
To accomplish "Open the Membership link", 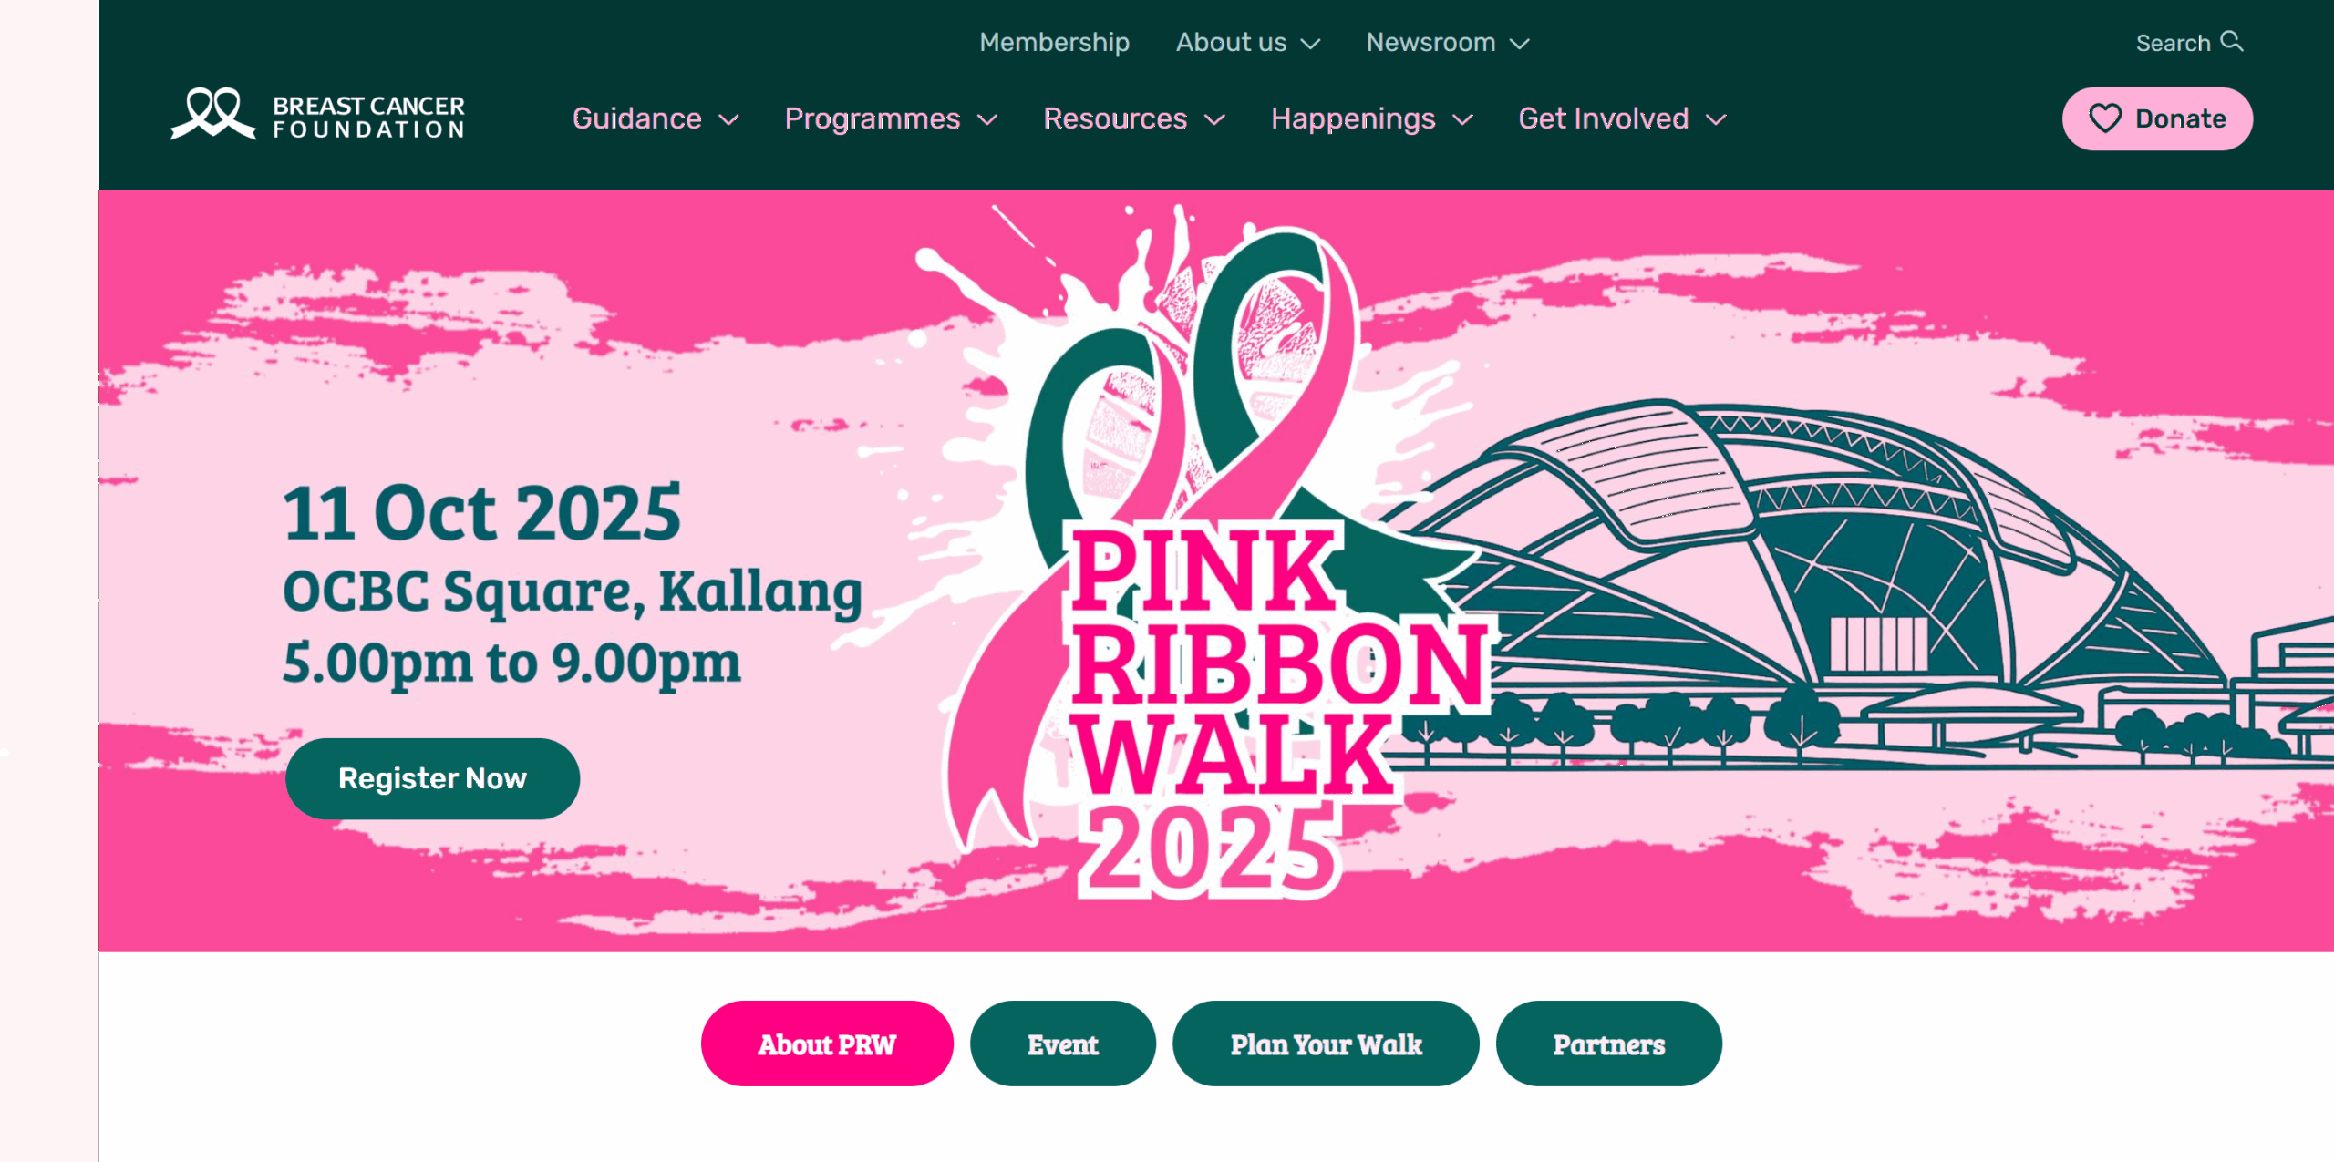I will (x=1054, y=42).
